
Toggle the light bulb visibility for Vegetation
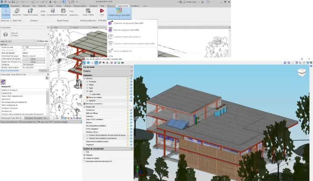[x=128, y=144]
